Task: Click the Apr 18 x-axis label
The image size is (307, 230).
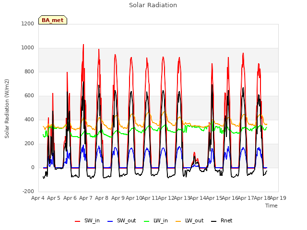Action: pyautogui.click(x=262, y=198)
